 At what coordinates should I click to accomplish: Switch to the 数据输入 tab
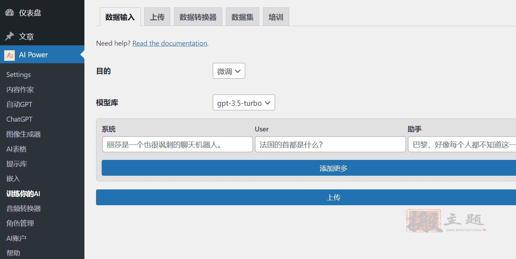[120, 17]
